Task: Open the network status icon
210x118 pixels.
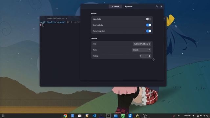Action: click(x=198, y=116)
